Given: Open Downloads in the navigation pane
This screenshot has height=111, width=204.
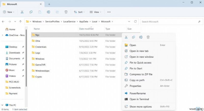Looking at the screenshot, I should (14, 53).
